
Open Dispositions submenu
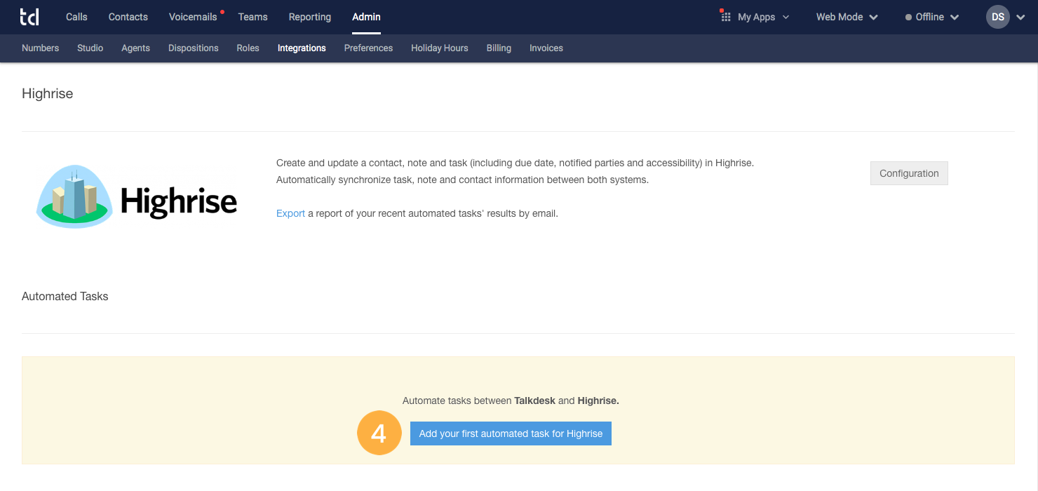tap(193, 48)
